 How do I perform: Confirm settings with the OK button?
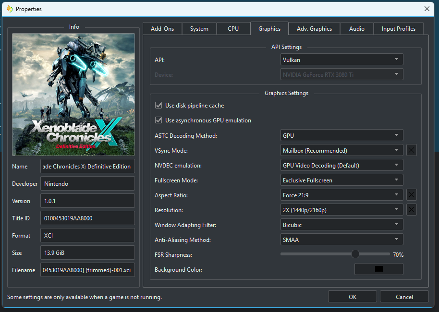click(353, 297)
